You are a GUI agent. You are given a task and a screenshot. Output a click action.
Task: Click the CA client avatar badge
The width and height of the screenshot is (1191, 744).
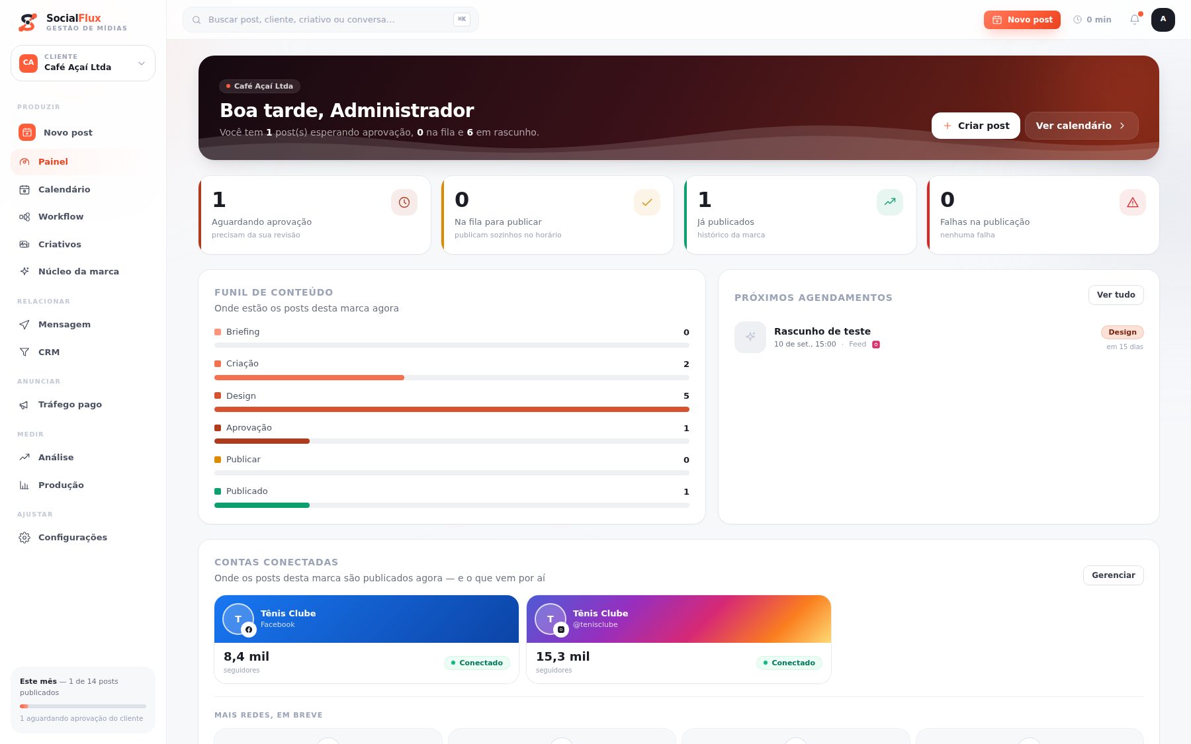[28, 63]
